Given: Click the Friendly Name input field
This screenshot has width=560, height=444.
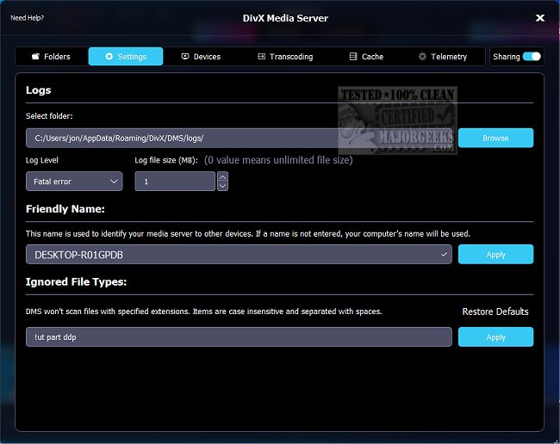Looking at the screenshot, I should (239, 255).
